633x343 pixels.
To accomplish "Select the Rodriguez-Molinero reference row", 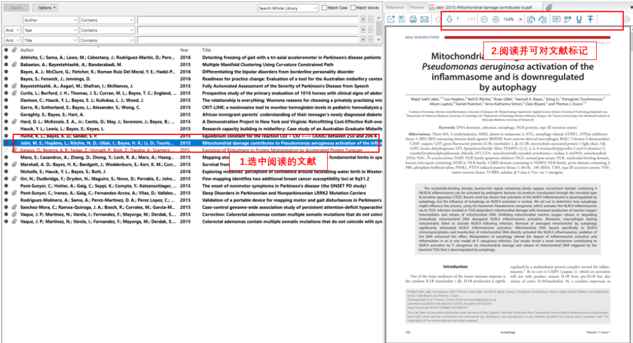I will tap(192, 200).
